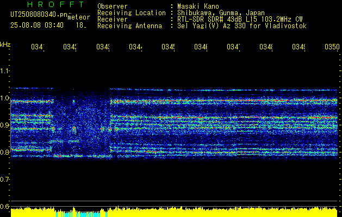Click the 0342 time marker
The width and height of the screenshot is (342, 217).
70,47
